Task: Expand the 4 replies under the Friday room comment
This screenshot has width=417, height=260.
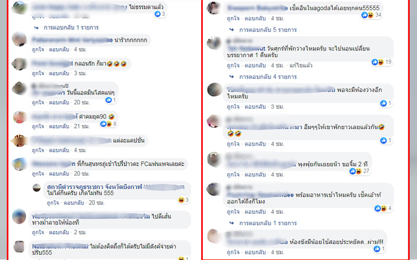Action: tap(267, 76)
